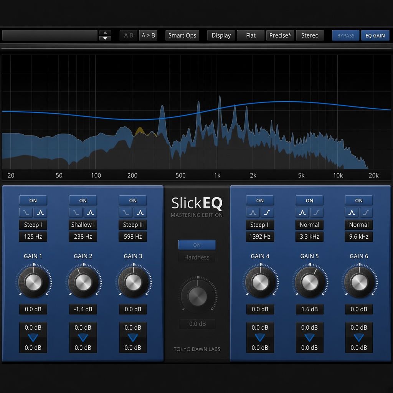Toggle band 2 ON switch

[x=83, y=200]
